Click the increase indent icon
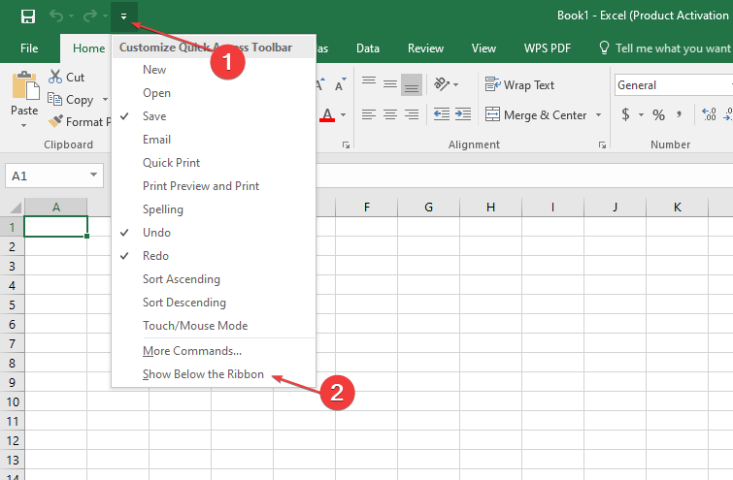This screenshot has width=733, height=480. pos(461,114)
